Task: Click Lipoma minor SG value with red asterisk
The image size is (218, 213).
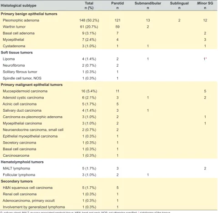Action: tap(205, 59)
